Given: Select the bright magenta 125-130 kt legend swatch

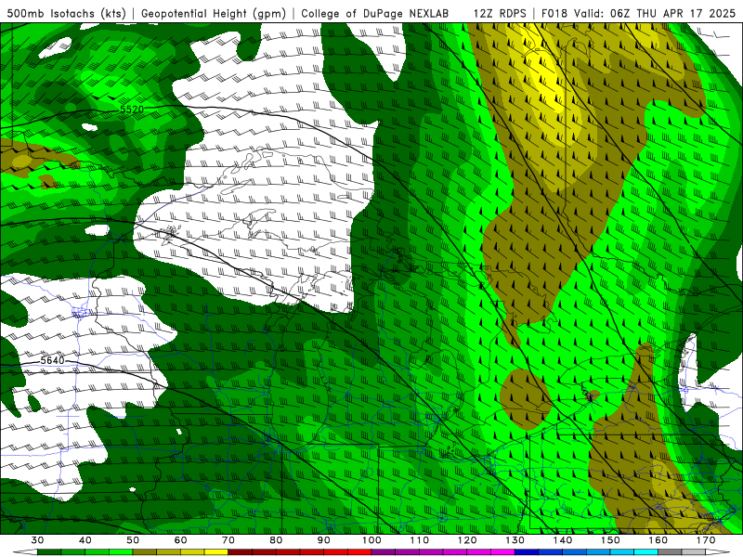Looking at the screenshot, I should [502, 551].
